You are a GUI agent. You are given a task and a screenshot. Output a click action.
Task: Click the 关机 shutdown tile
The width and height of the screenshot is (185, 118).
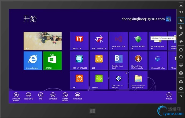tap(79, 80)
